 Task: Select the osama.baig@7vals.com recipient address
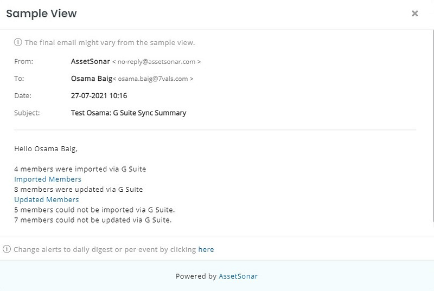[154, 79]
